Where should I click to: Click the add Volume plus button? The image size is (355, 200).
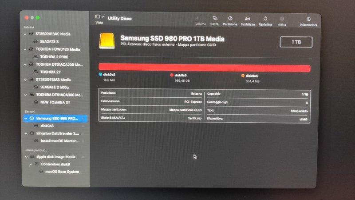pos(197,18)
